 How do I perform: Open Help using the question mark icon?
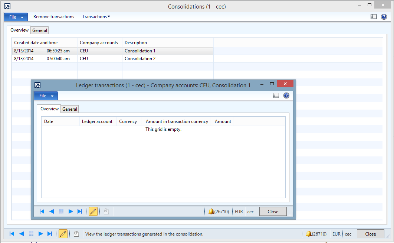point(384,16)
